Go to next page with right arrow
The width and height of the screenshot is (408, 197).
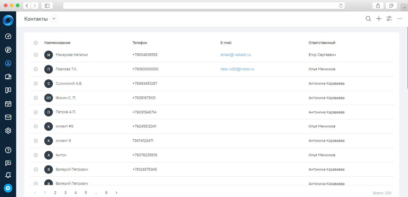(x=117, y=193)
